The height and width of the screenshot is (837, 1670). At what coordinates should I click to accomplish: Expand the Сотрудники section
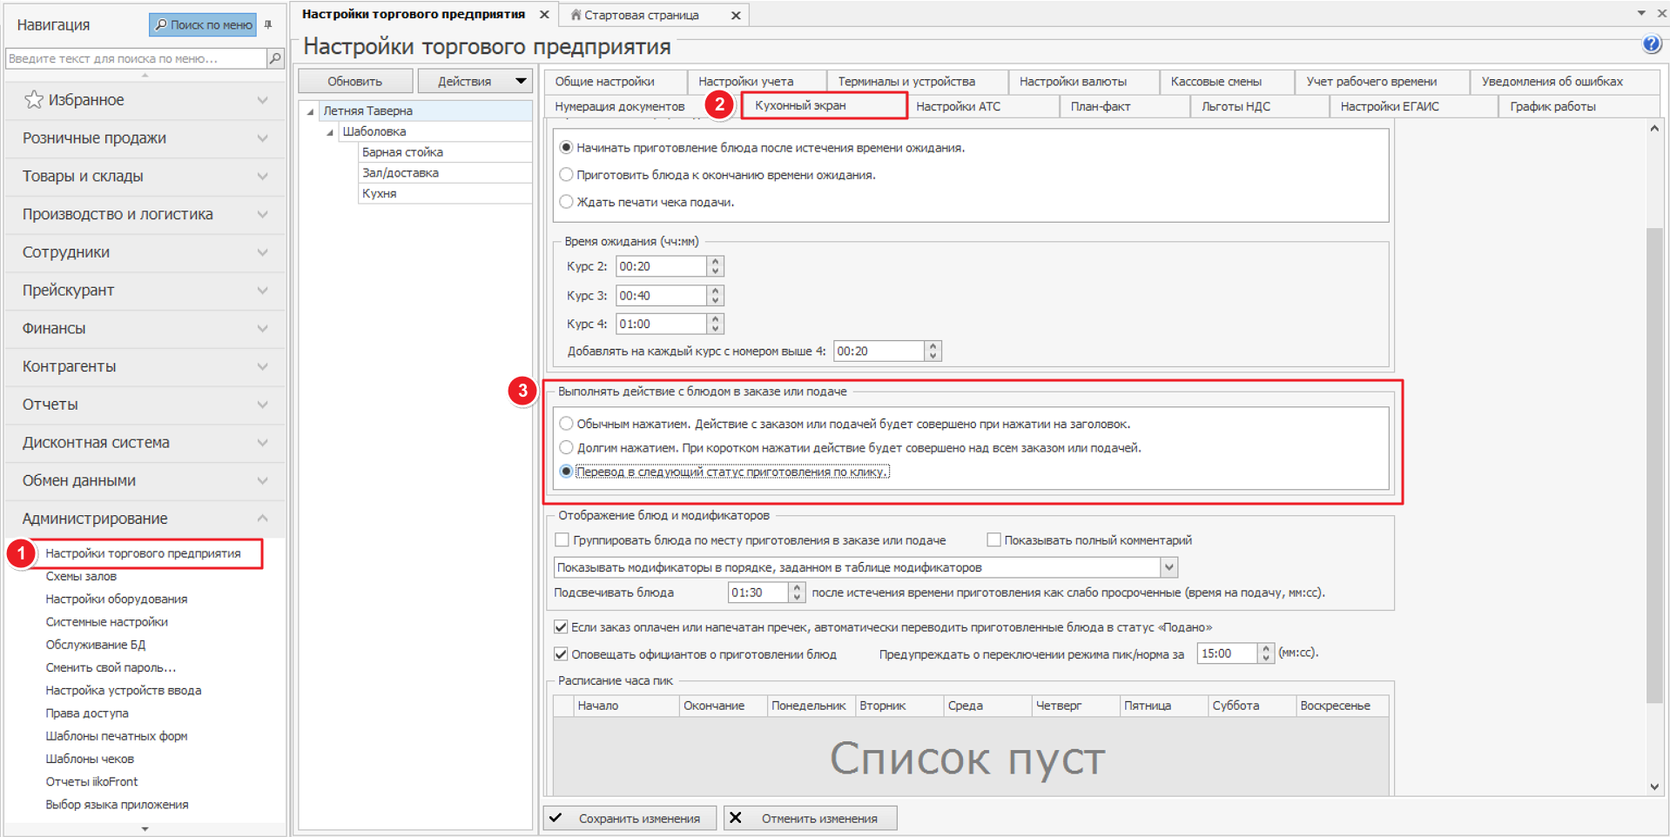(145, 252)
